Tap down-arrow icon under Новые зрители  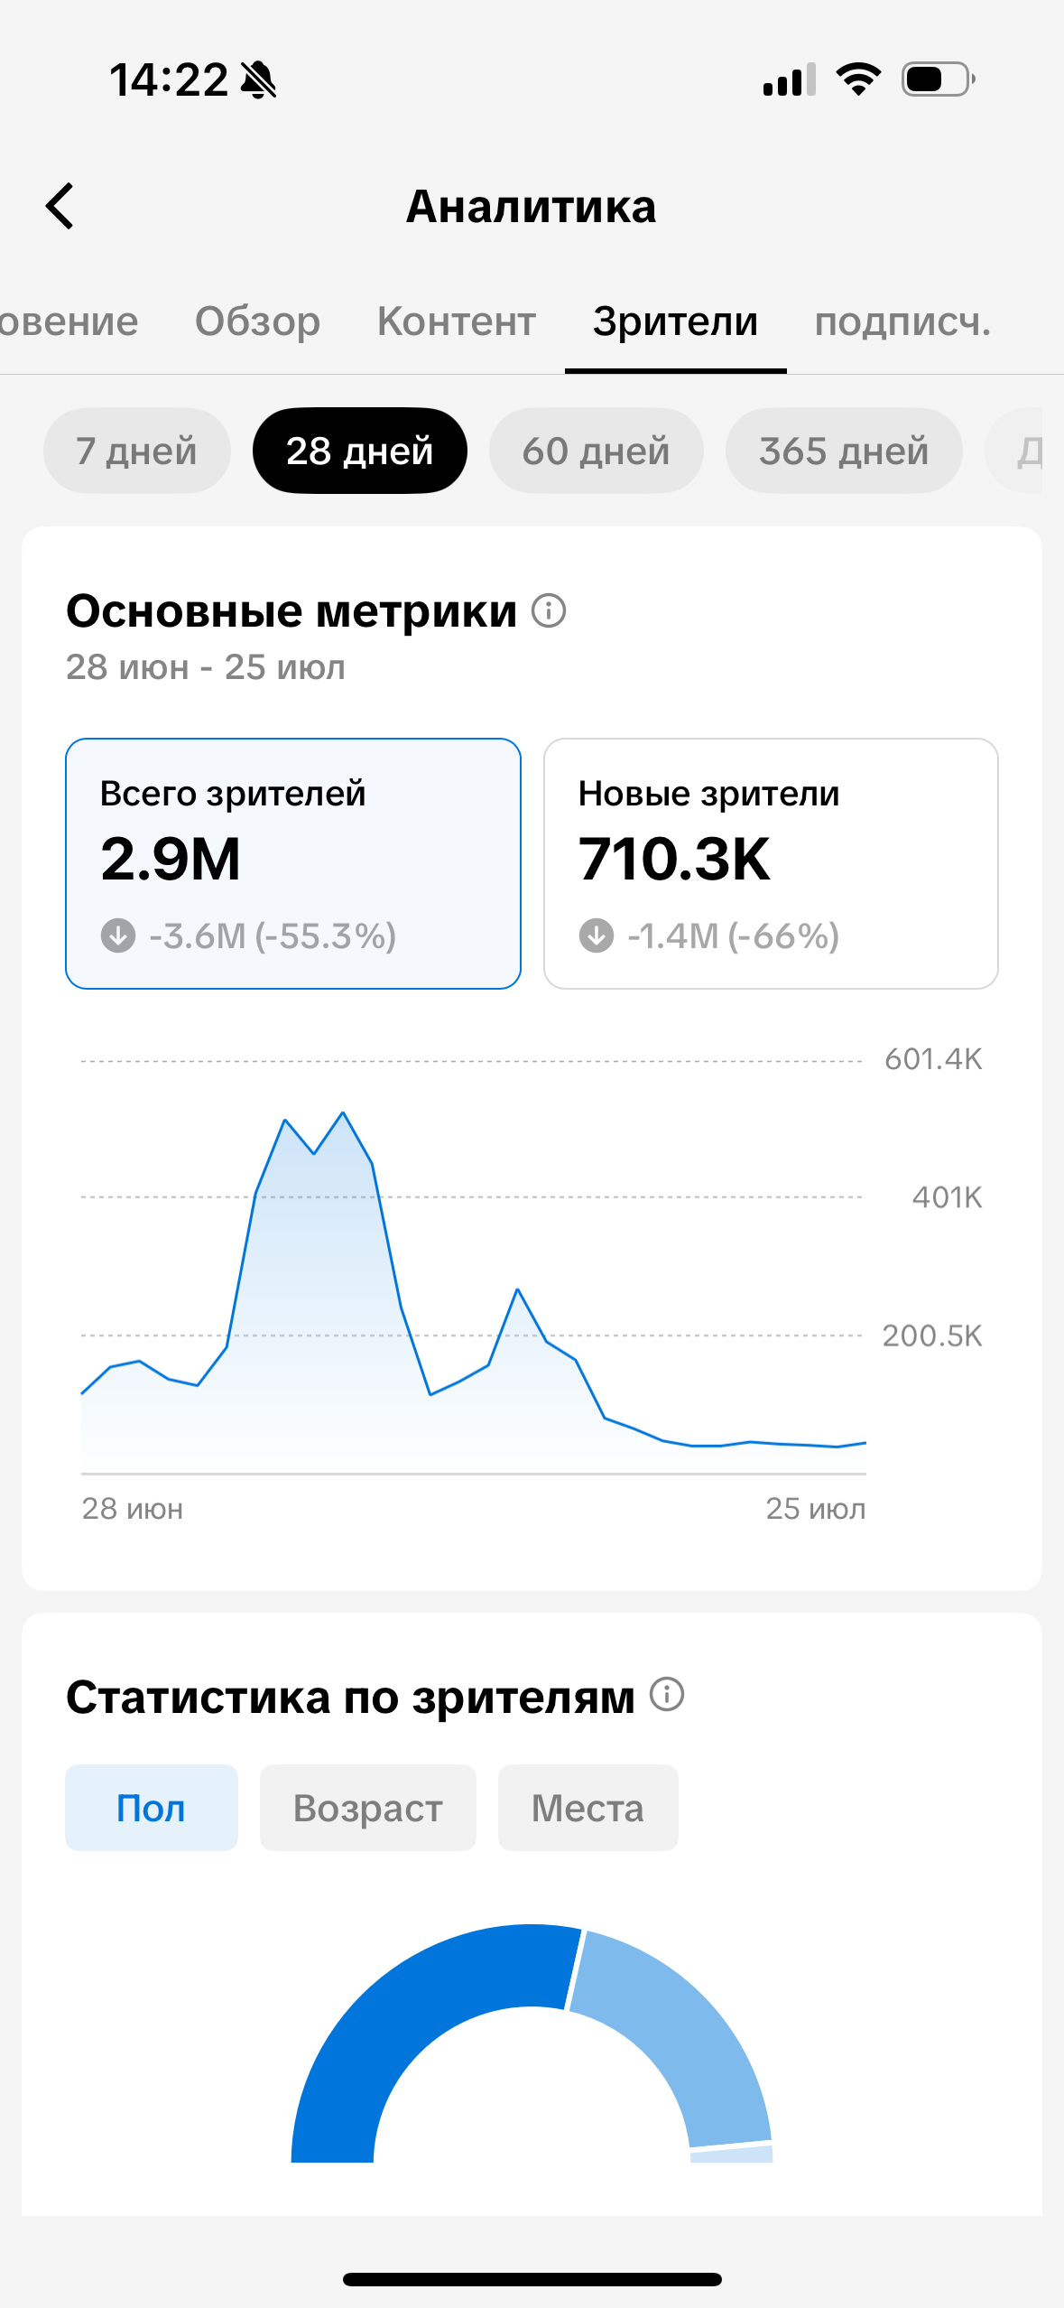coord(597,935)
